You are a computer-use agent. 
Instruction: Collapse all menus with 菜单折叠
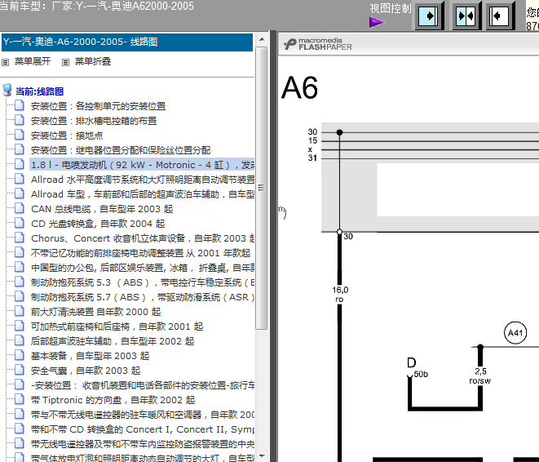tap(93, 61)
